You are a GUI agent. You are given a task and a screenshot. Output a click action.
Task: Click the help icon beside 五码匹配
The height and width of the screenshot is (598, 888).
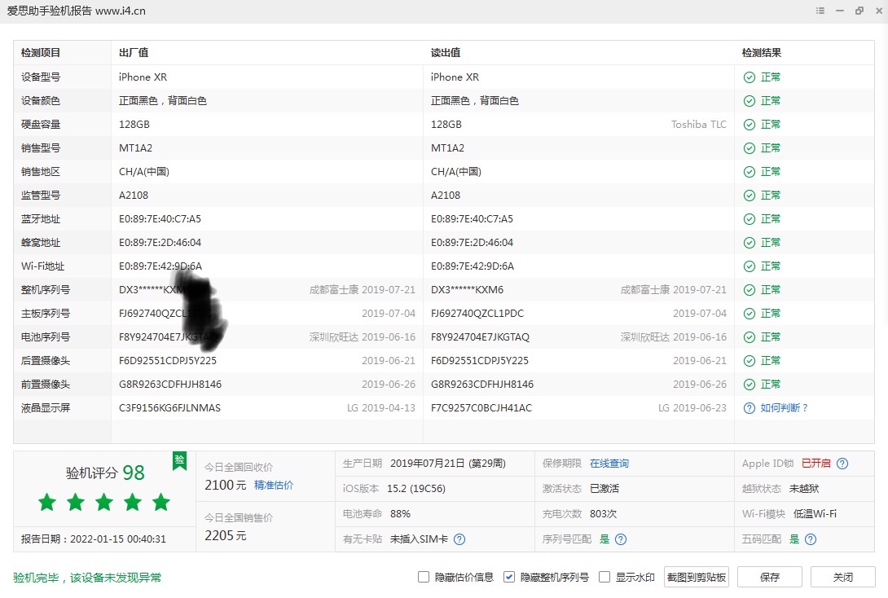coord(811,539)
